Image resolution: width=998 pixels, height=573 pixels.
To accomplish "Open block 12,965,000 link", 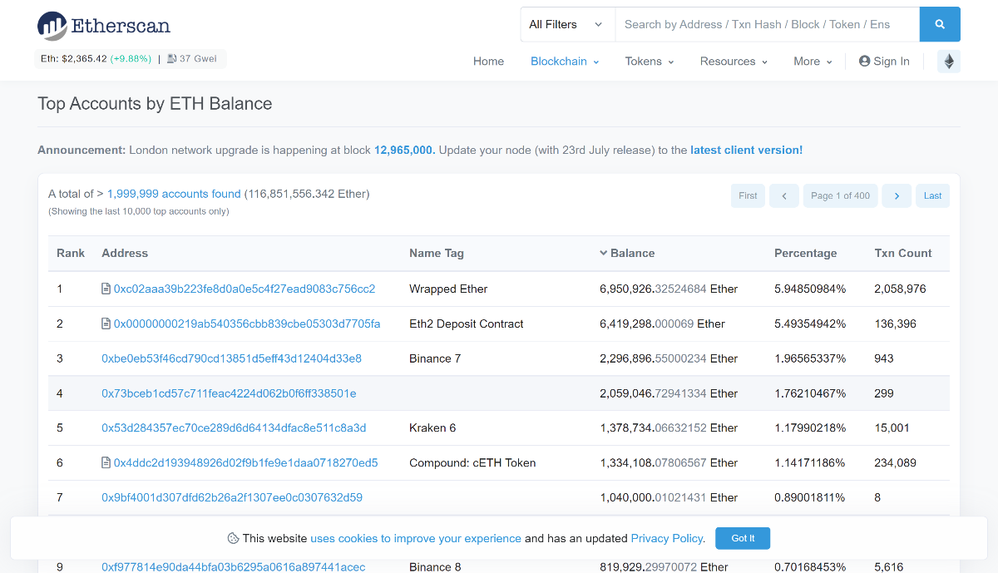I will (x=404, y=151).
